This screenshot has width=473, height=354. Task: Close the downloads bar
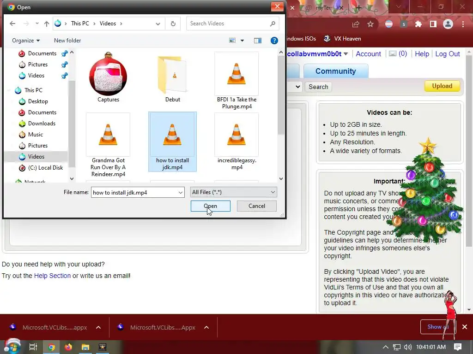[x=465, y=327]
